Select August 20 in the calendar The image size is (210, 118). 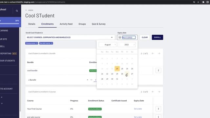coord(132,69)
